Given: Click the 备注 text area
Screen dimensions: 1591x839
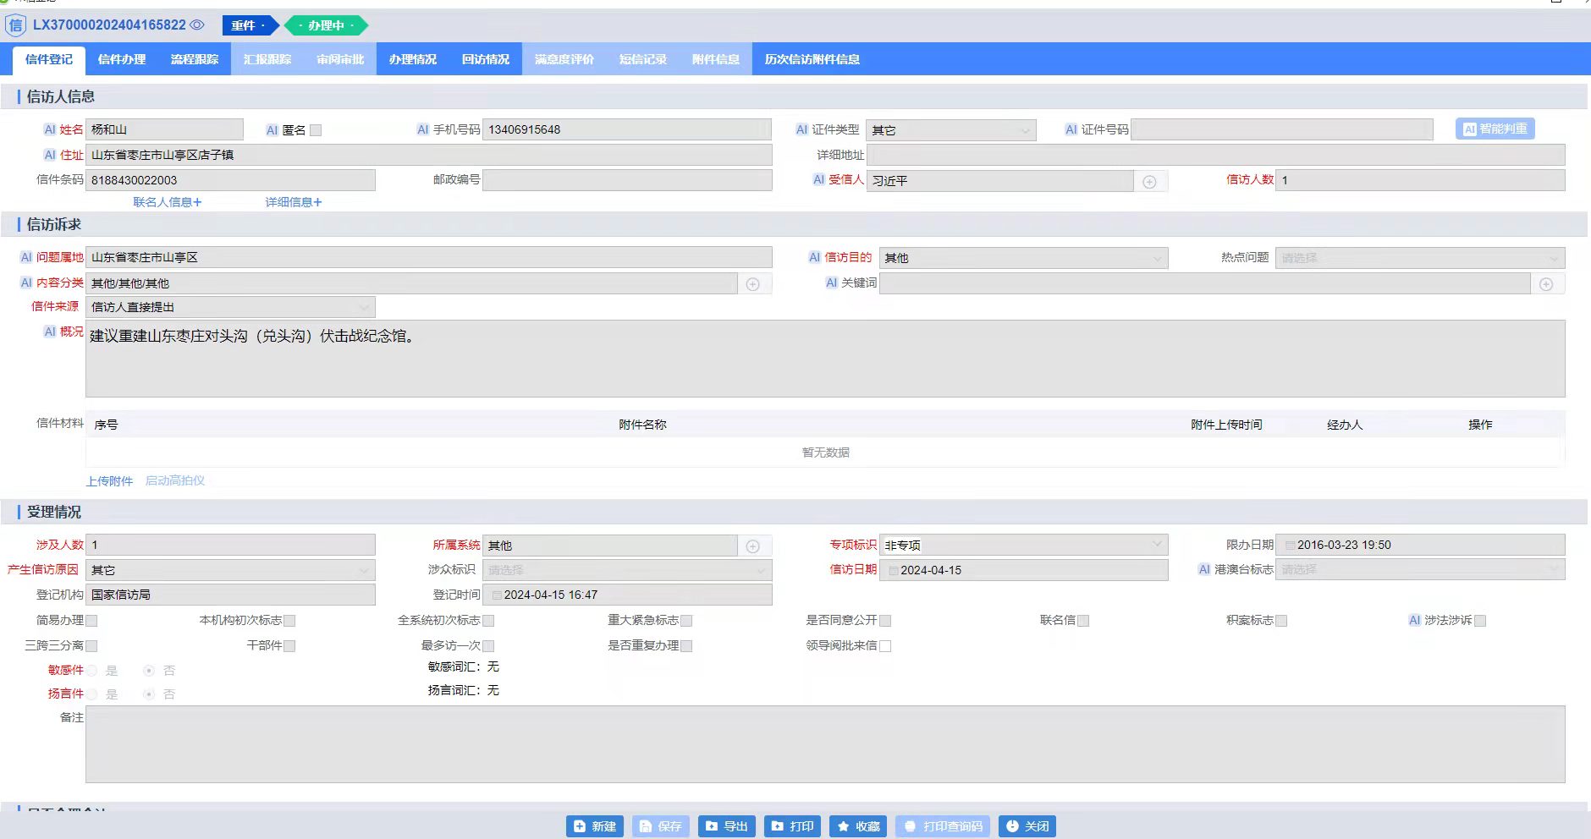Looking at the screenshot, I should [x=825, y=744].
